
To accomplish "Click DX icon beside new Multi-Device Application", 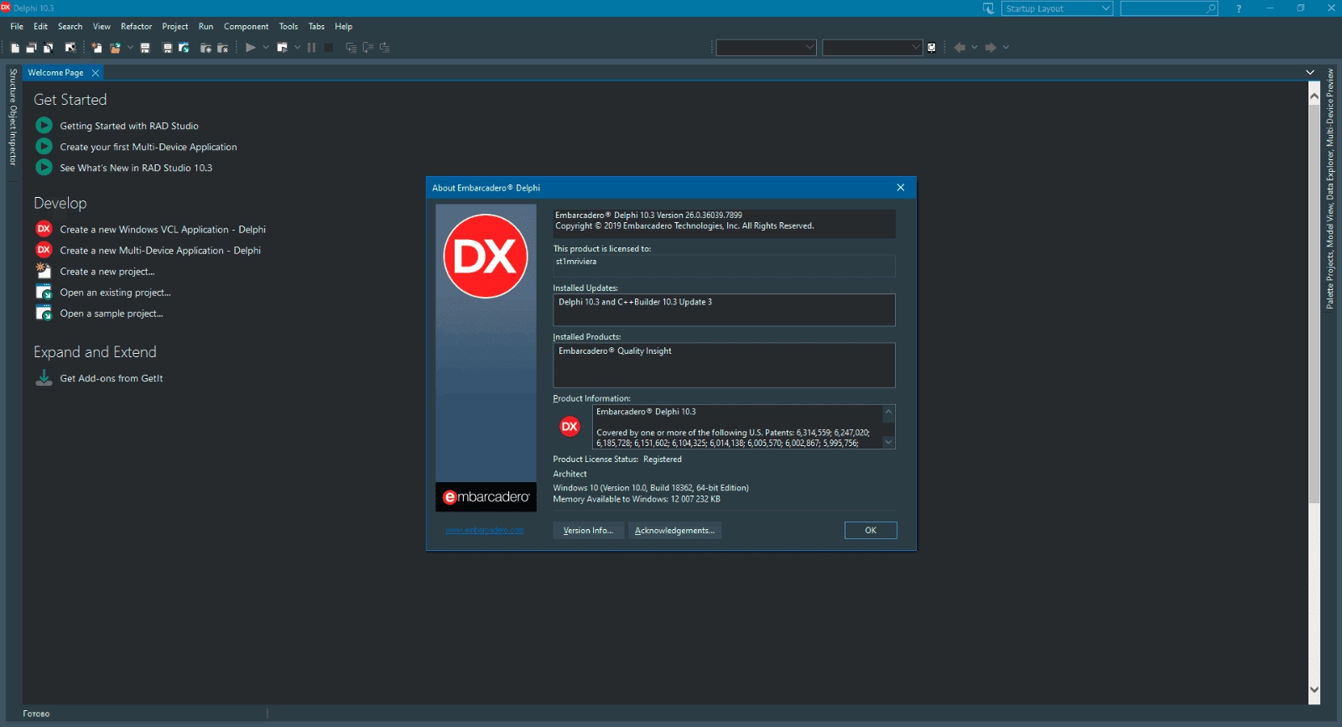I will 44,250.
